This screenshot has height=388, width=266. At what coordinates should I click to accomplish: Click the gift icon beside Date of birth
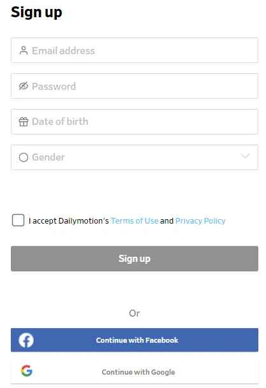(x=24, y=122)
